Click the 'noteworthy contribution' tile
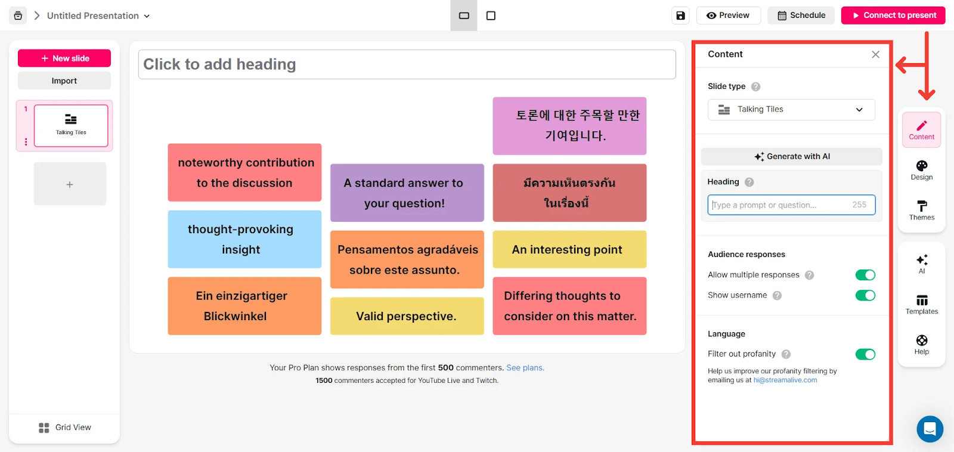Viewport: 954px width, 452px height. (x=244, y=172)
